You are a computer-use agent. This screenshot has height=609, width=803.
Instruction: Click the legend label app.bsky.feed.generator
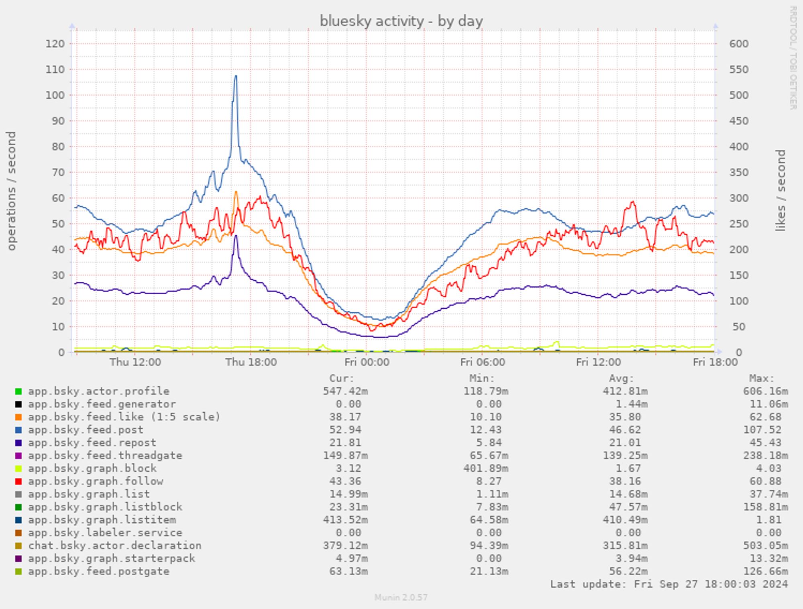102,404
